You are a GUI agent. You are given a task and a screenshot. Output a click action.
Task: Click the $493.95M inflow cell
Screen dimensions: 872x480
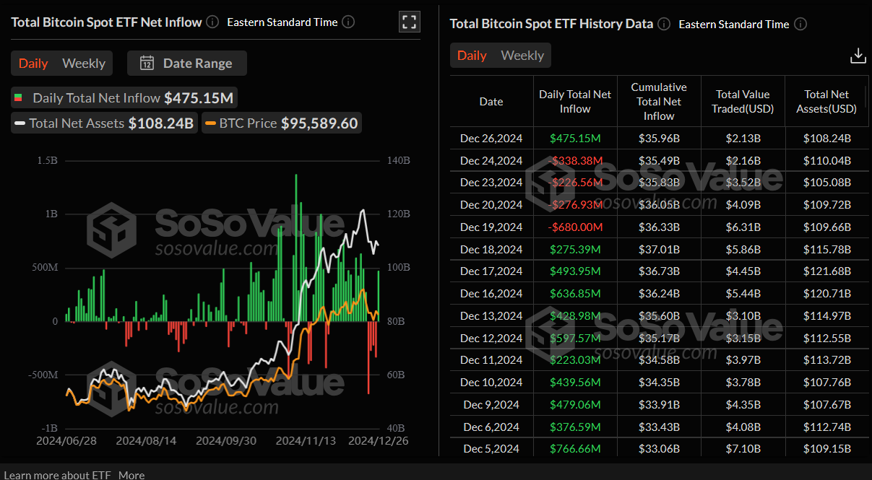coord(575,271)
